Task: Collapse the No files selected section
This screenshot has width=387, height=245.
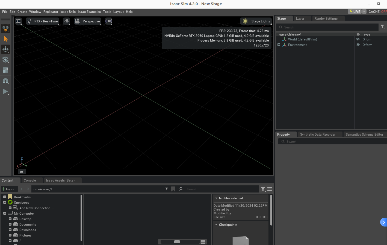Action: tap(216, 198)
